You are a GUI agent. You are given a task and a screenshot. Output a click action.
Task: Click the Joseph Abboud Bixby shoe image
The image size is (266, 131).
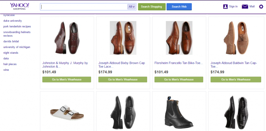(123, 38)
